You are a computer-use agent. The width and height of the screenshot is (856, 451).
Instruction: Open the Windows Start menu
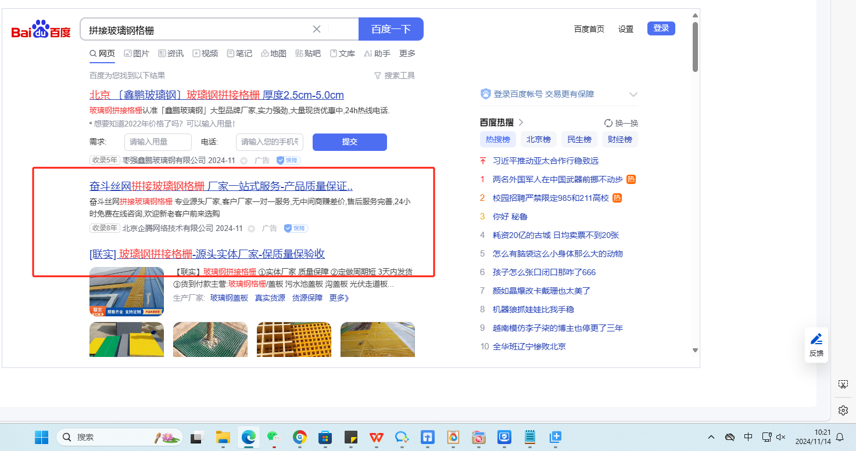[42, 437]
